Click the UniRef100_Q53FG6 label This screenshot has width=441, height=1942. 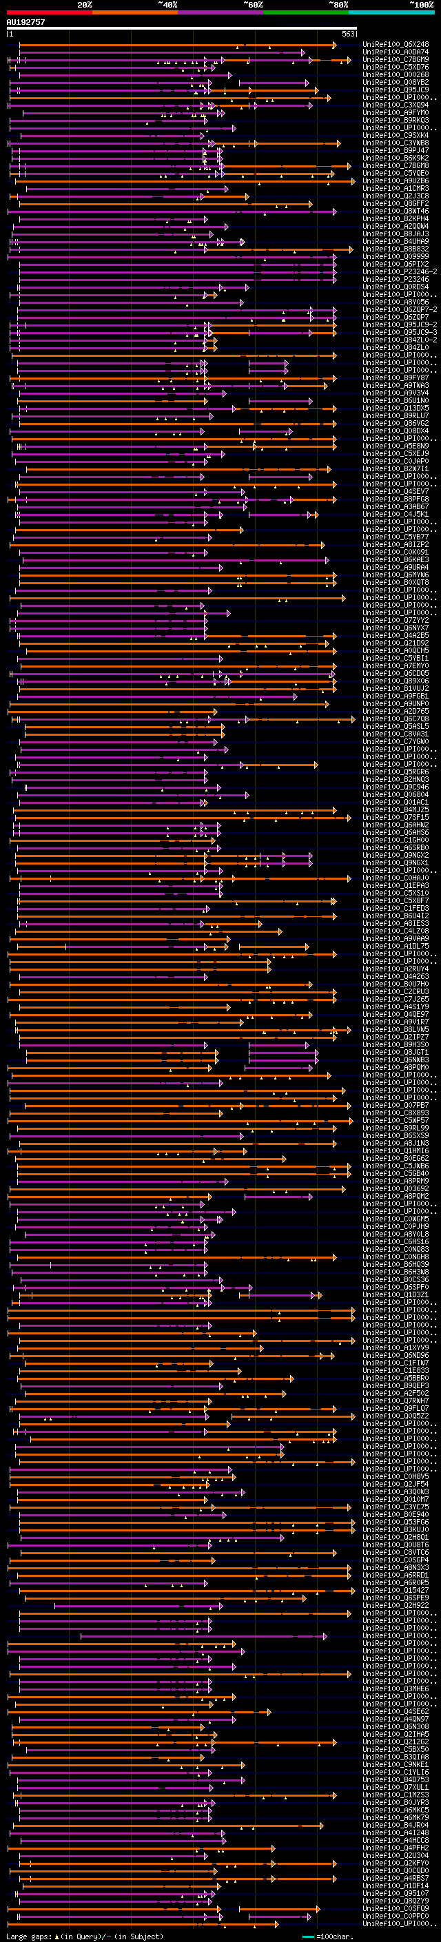coord(396,1523)
